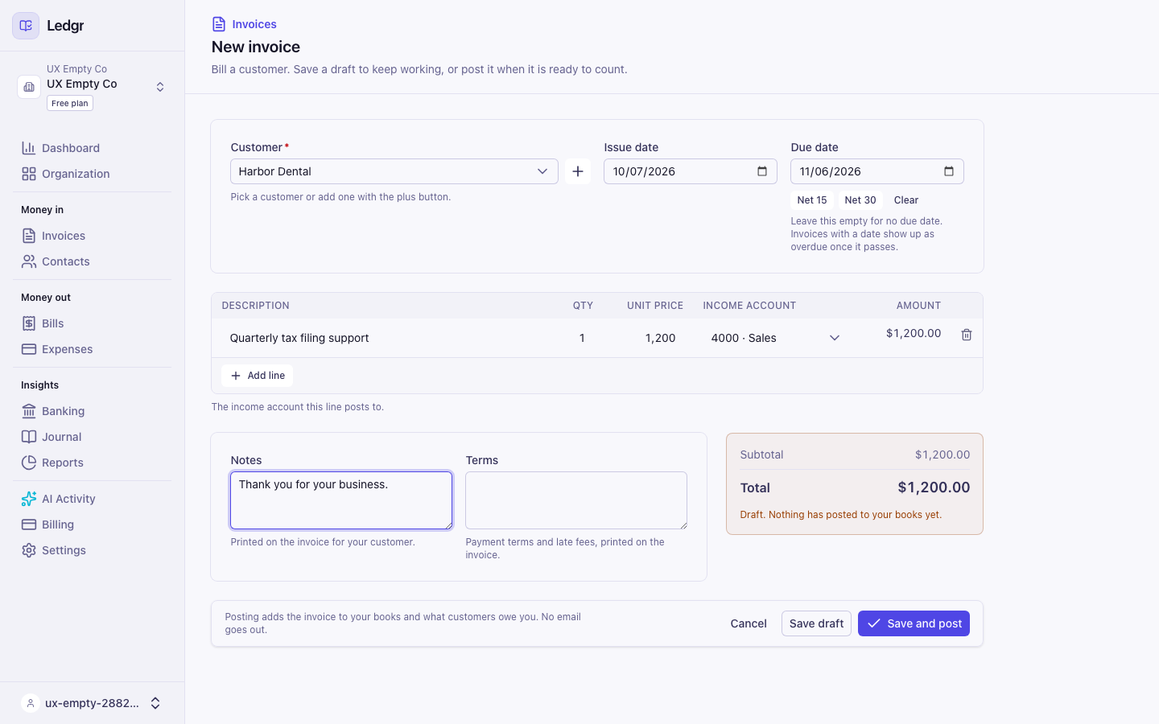
Task: Open the income account dropdown 4000 · Sales
Action: (x=775, y=338)
